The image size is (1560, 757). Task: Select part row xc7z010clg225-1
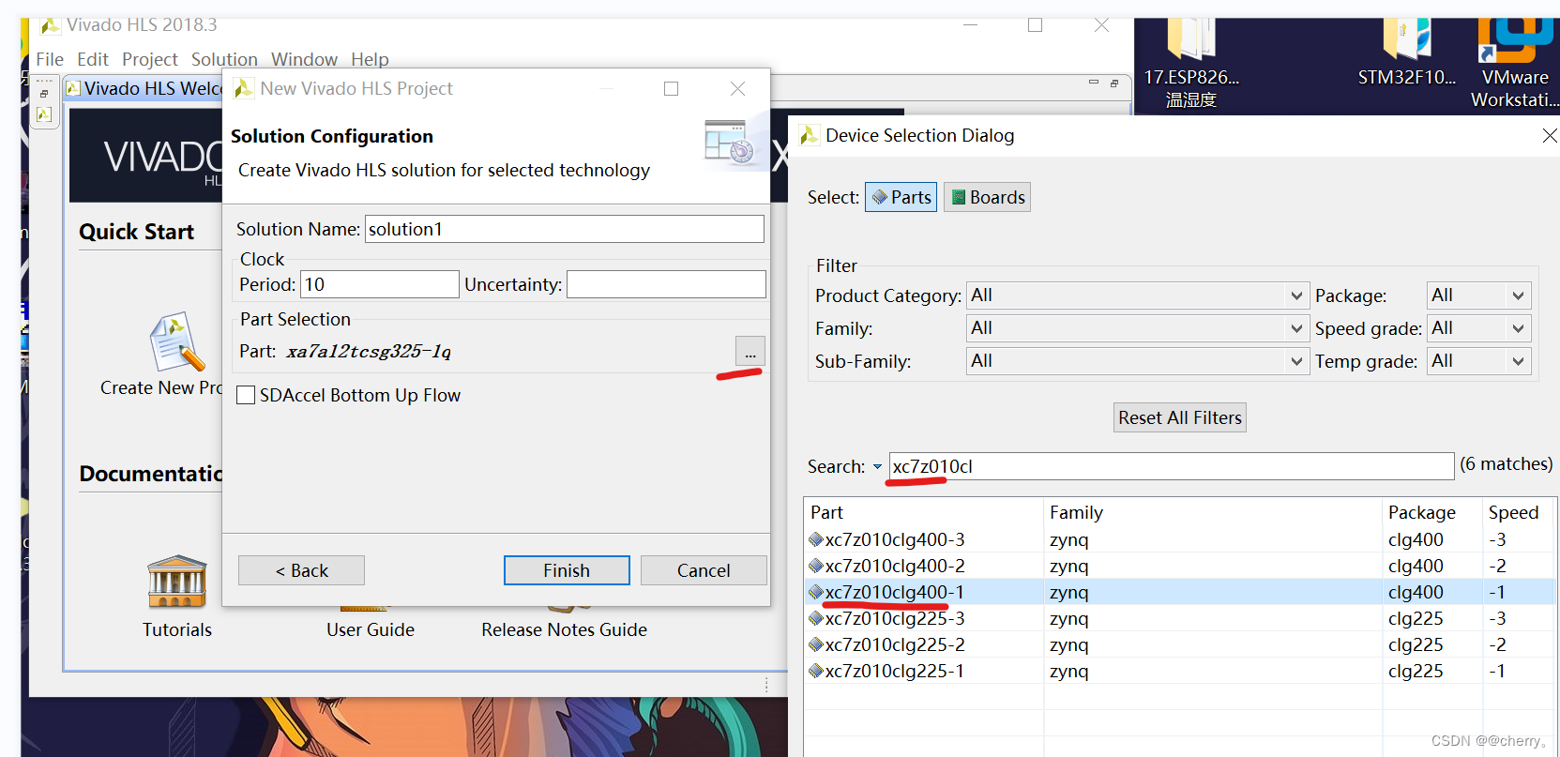coord(1179,671)
